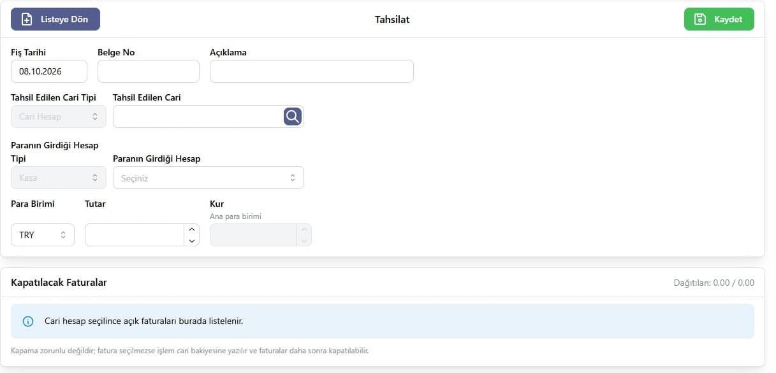Click the Belge No label
The width and height of the screenshot is (776, 373).
point(116,52)
